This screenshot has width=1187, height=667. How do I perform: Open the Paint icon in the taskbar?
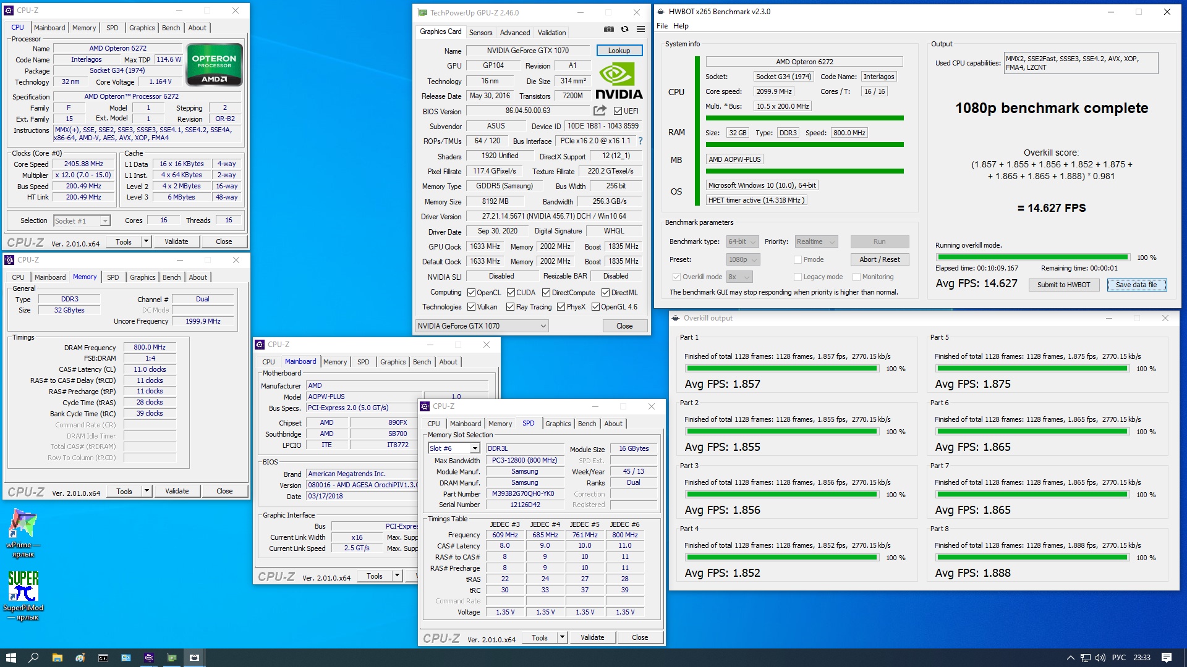pos(80,658)
